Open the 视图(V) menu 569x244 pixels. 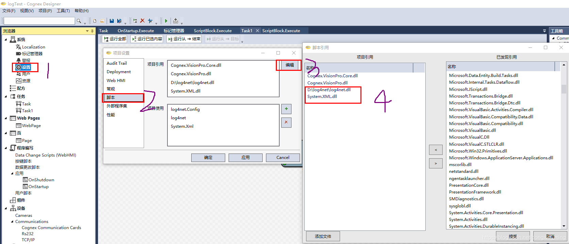click(27, 11)
